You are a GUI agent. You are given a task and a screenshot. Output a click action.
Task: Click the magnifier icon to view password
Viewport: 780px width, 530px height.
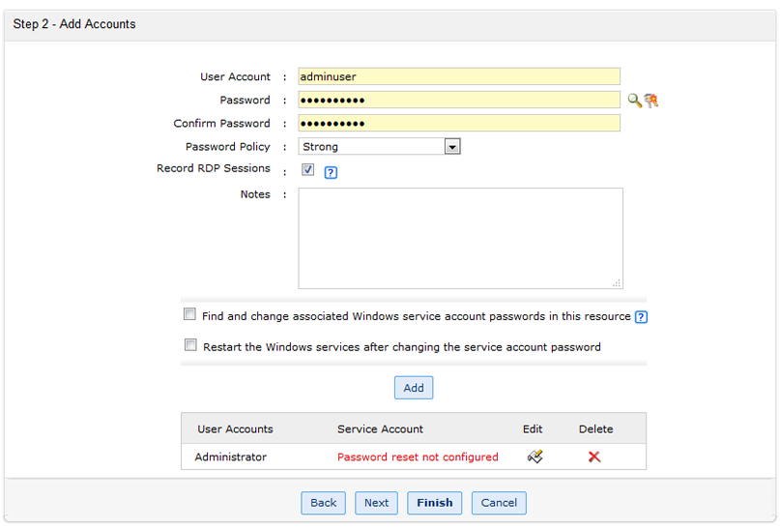point(634,100)
